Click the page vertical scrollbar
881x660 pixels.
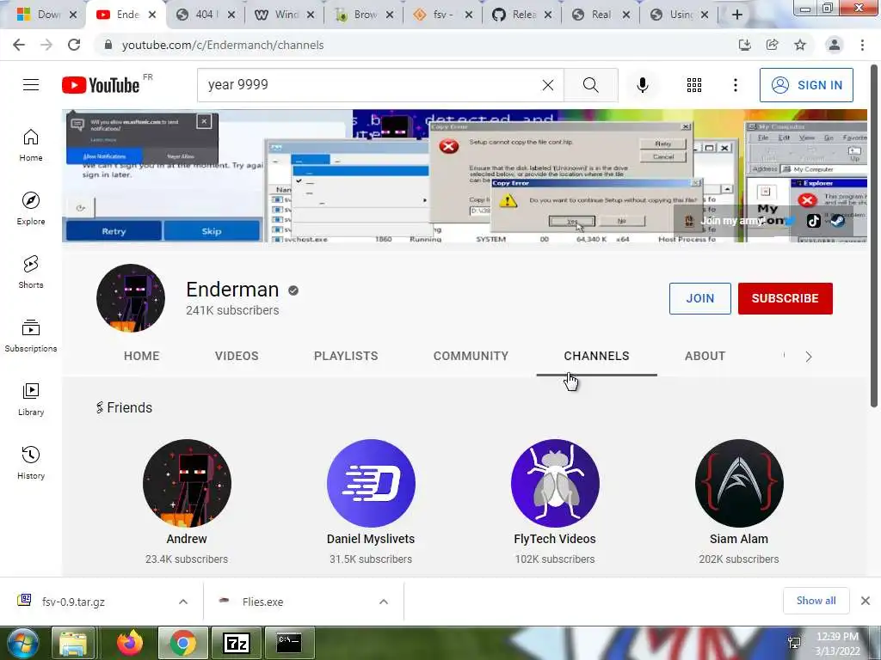874,235
